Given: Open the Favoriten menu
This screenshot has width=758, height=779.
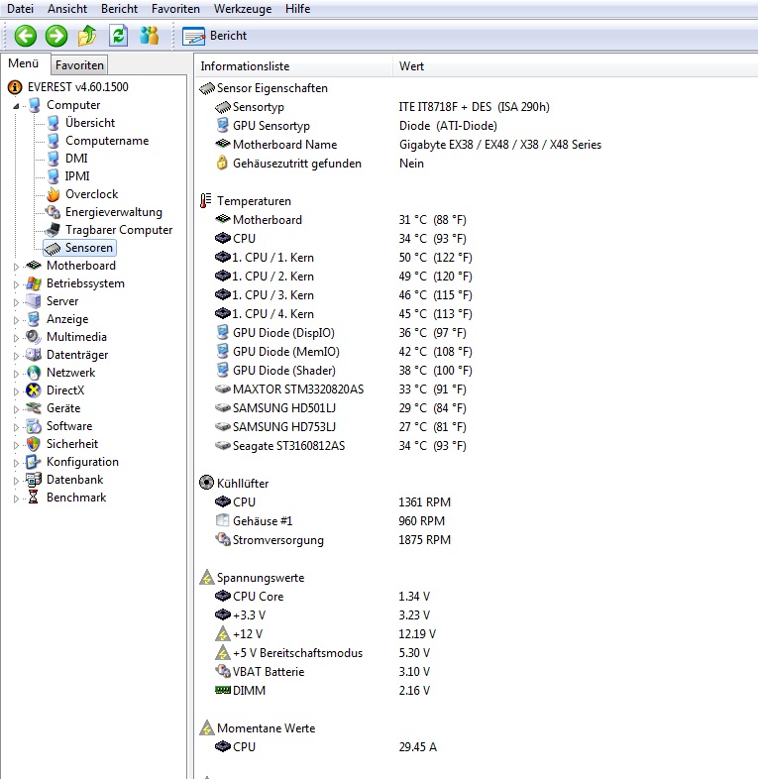Looking at the screenshot, I should pos(175,9).
